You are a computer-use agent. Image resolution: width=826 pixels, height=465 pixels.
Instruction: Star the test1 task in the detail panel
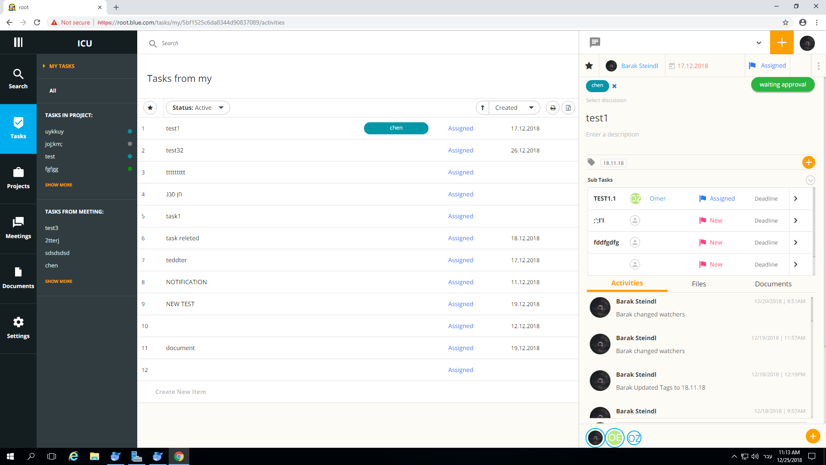589,65
